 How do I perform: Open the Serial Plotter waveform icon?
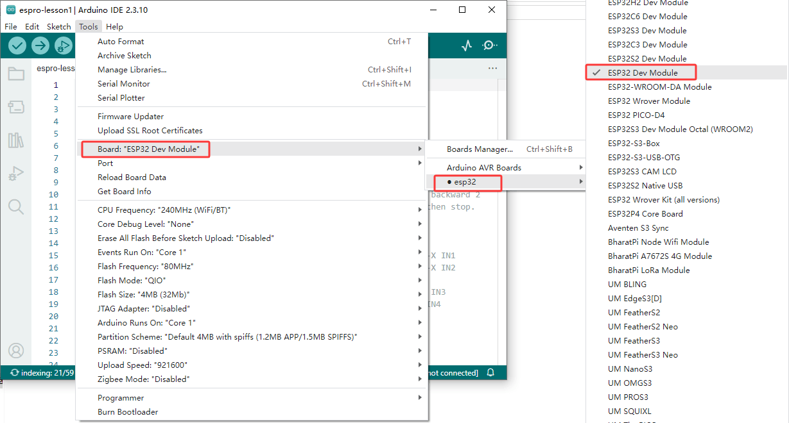[467, 46]
